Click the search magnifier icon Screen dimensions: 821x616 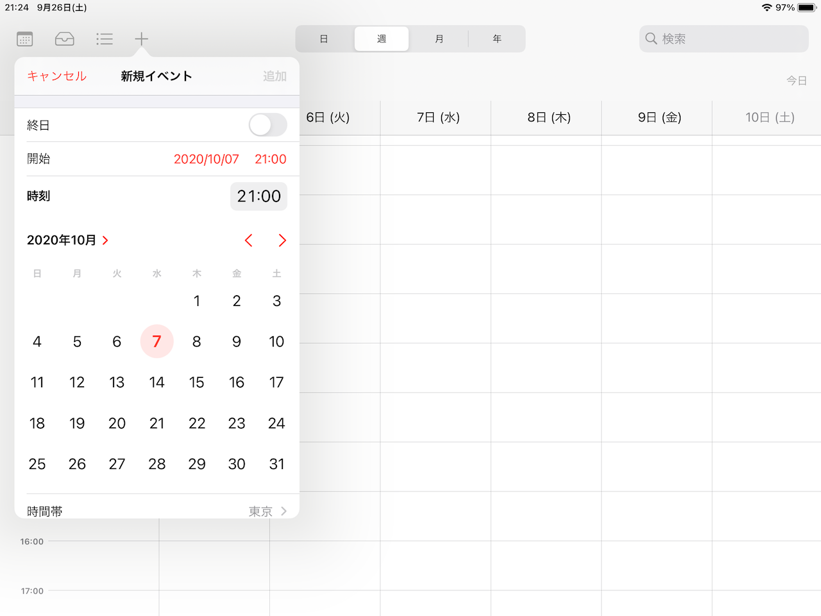tap(651, 39)
